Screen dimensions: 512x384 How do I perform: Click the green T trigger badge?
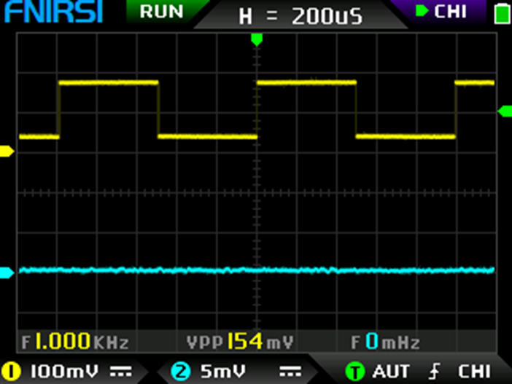(354, 371)
